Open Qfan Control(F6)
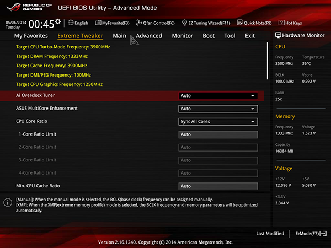The image size is (331, 248). pyautogui.click(x=156, y=23)
